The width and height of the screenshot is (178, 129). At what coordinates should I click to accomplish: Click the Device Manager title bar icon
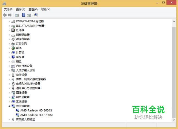pyautogui.click(x=4, y=4)
